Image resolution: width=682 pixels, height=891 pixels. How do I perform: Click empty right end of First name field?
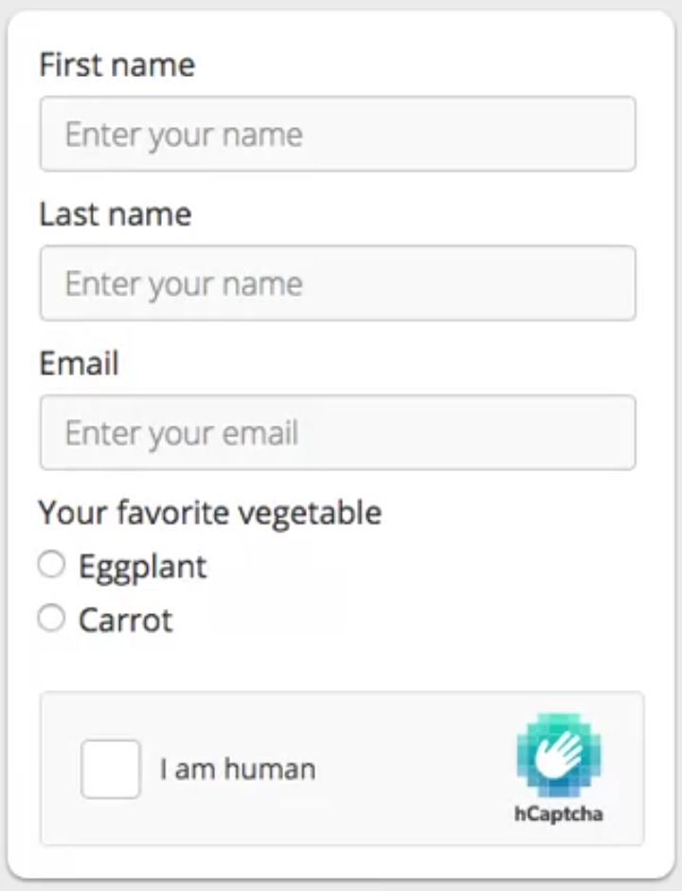pos(568,134)
